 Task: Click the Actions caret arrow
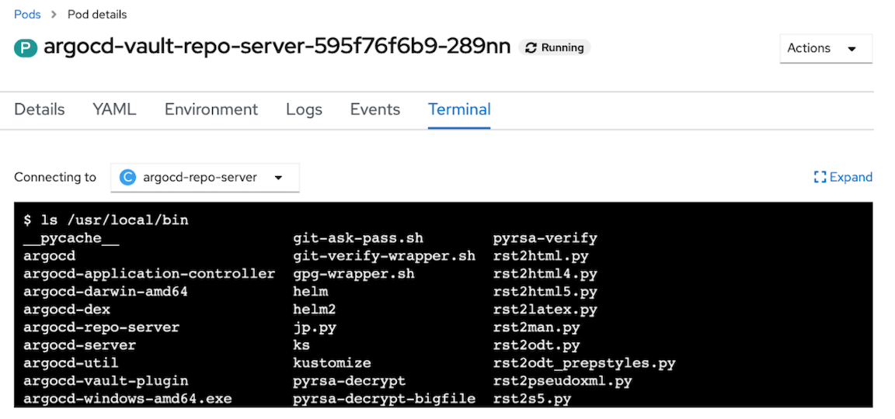[x=851, y=49]
